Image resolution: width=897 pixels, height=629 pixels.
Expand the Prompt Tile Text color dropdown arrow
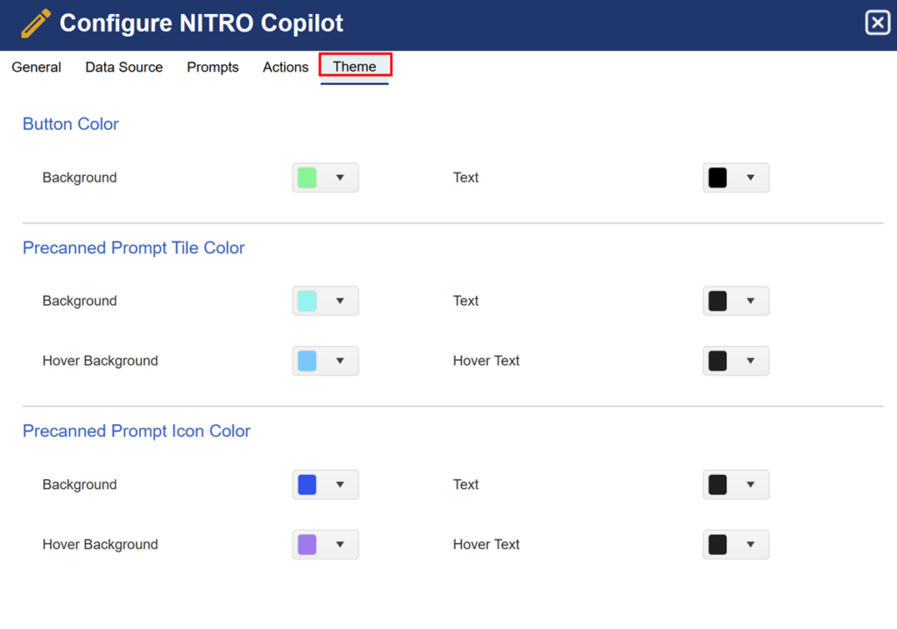pos(751,301)
